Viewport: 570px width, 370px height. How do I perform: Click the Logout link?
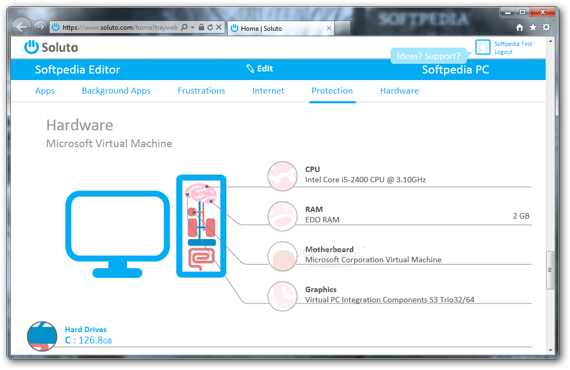click(x=504, y=52)
